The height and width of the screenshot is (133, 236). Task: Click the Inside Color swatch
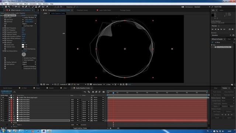[x=23, y=45]
